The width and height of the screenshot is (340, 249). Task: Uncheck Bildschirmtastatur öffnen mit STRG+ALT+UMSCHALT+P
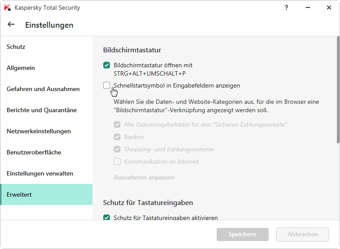pyautogui.click(x=107, y=65)
